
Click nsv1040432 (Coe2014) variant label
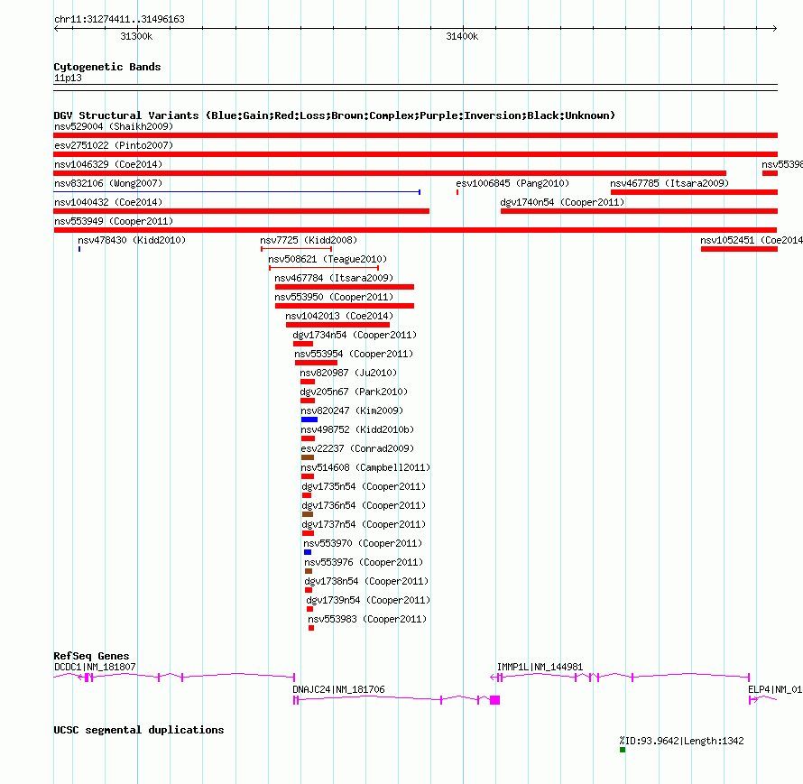tap(108, 202)
